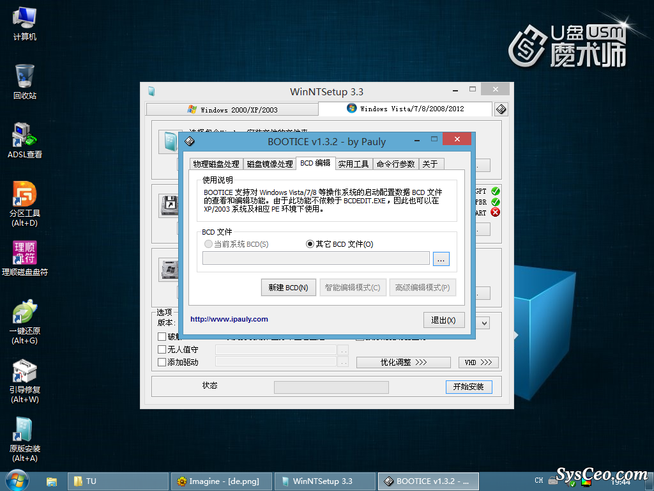Viewport: 654px width, 491px height.
Task: Click the BOOTICE launcher icon in WinNTSetup
Action: point(501,109)
